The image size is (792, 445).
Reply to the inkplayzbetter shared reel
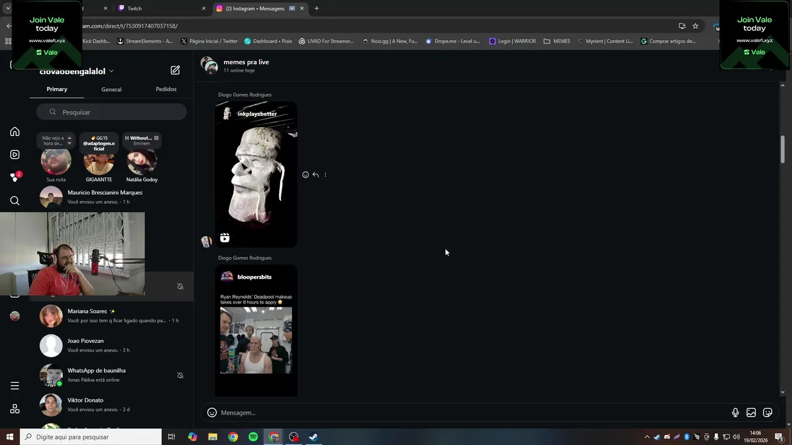pyautogui.click(x=316, y=175)
